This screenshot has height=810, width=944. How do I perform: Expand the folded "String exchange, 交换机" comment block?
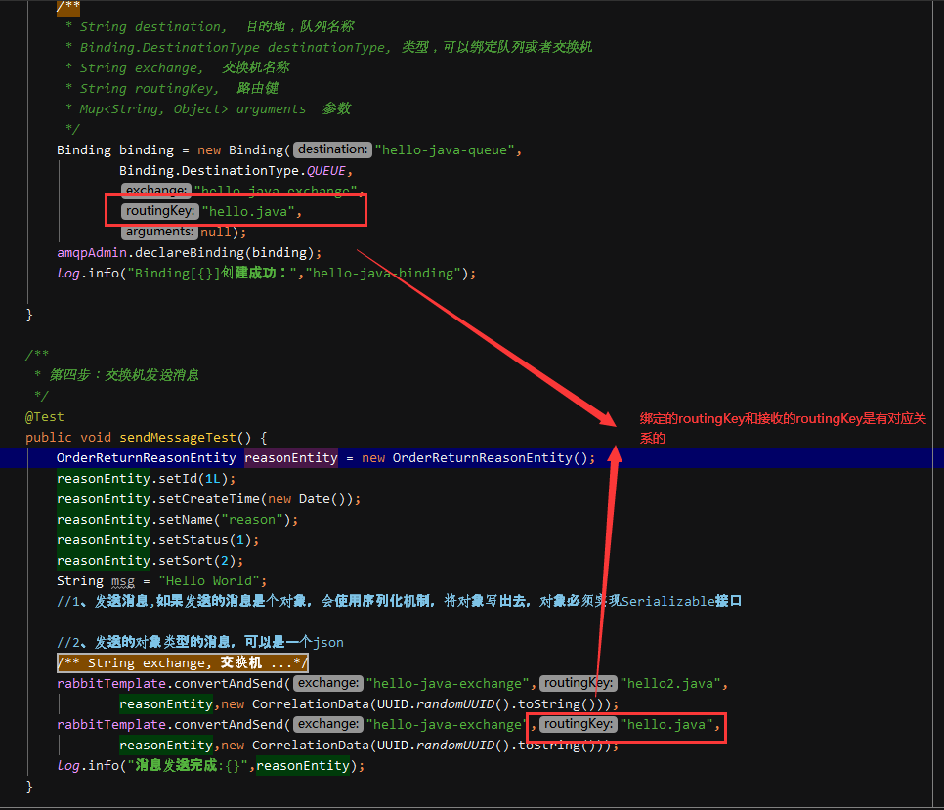point(183,663)
